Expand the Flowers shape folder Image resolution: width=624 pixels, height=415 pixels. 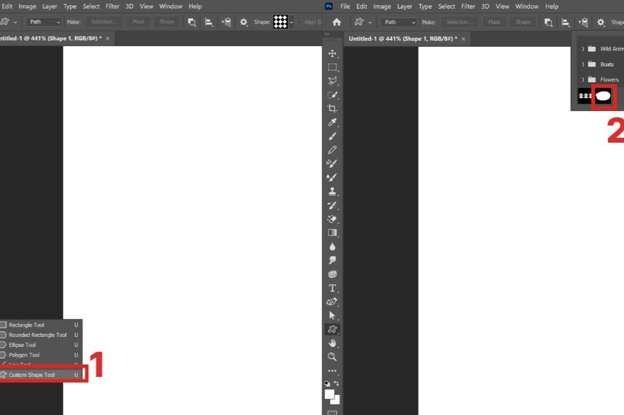[x=583, y=80]
